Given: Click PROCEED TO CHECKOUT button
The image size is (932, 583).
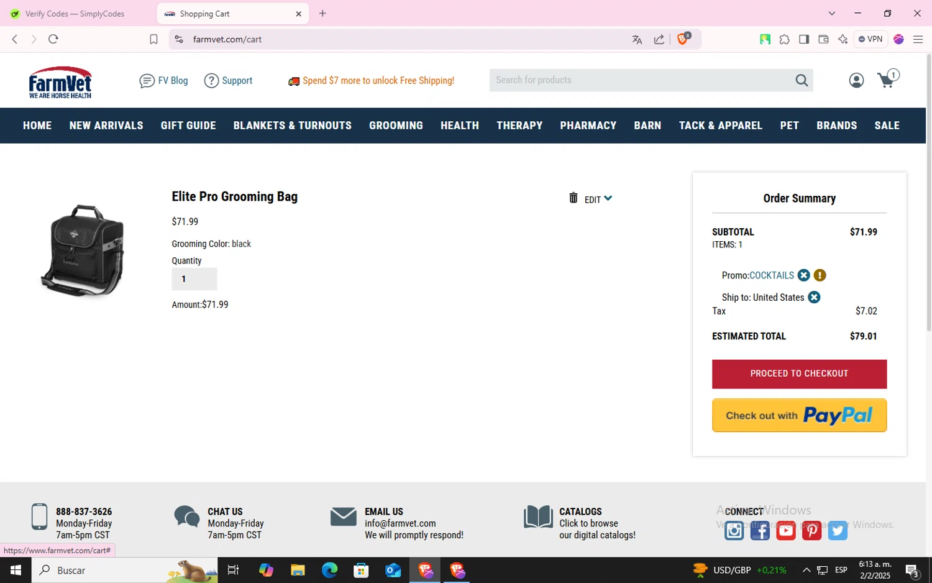Looking at the screenshot, I should point(799,374).
